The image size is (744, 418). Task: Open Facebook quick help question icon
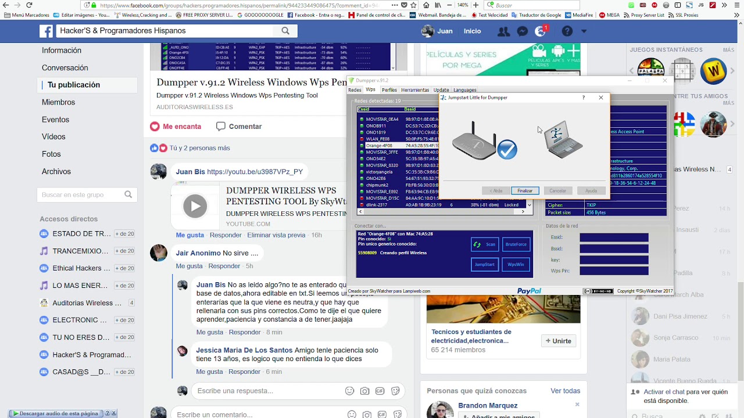tap(567, 31)
